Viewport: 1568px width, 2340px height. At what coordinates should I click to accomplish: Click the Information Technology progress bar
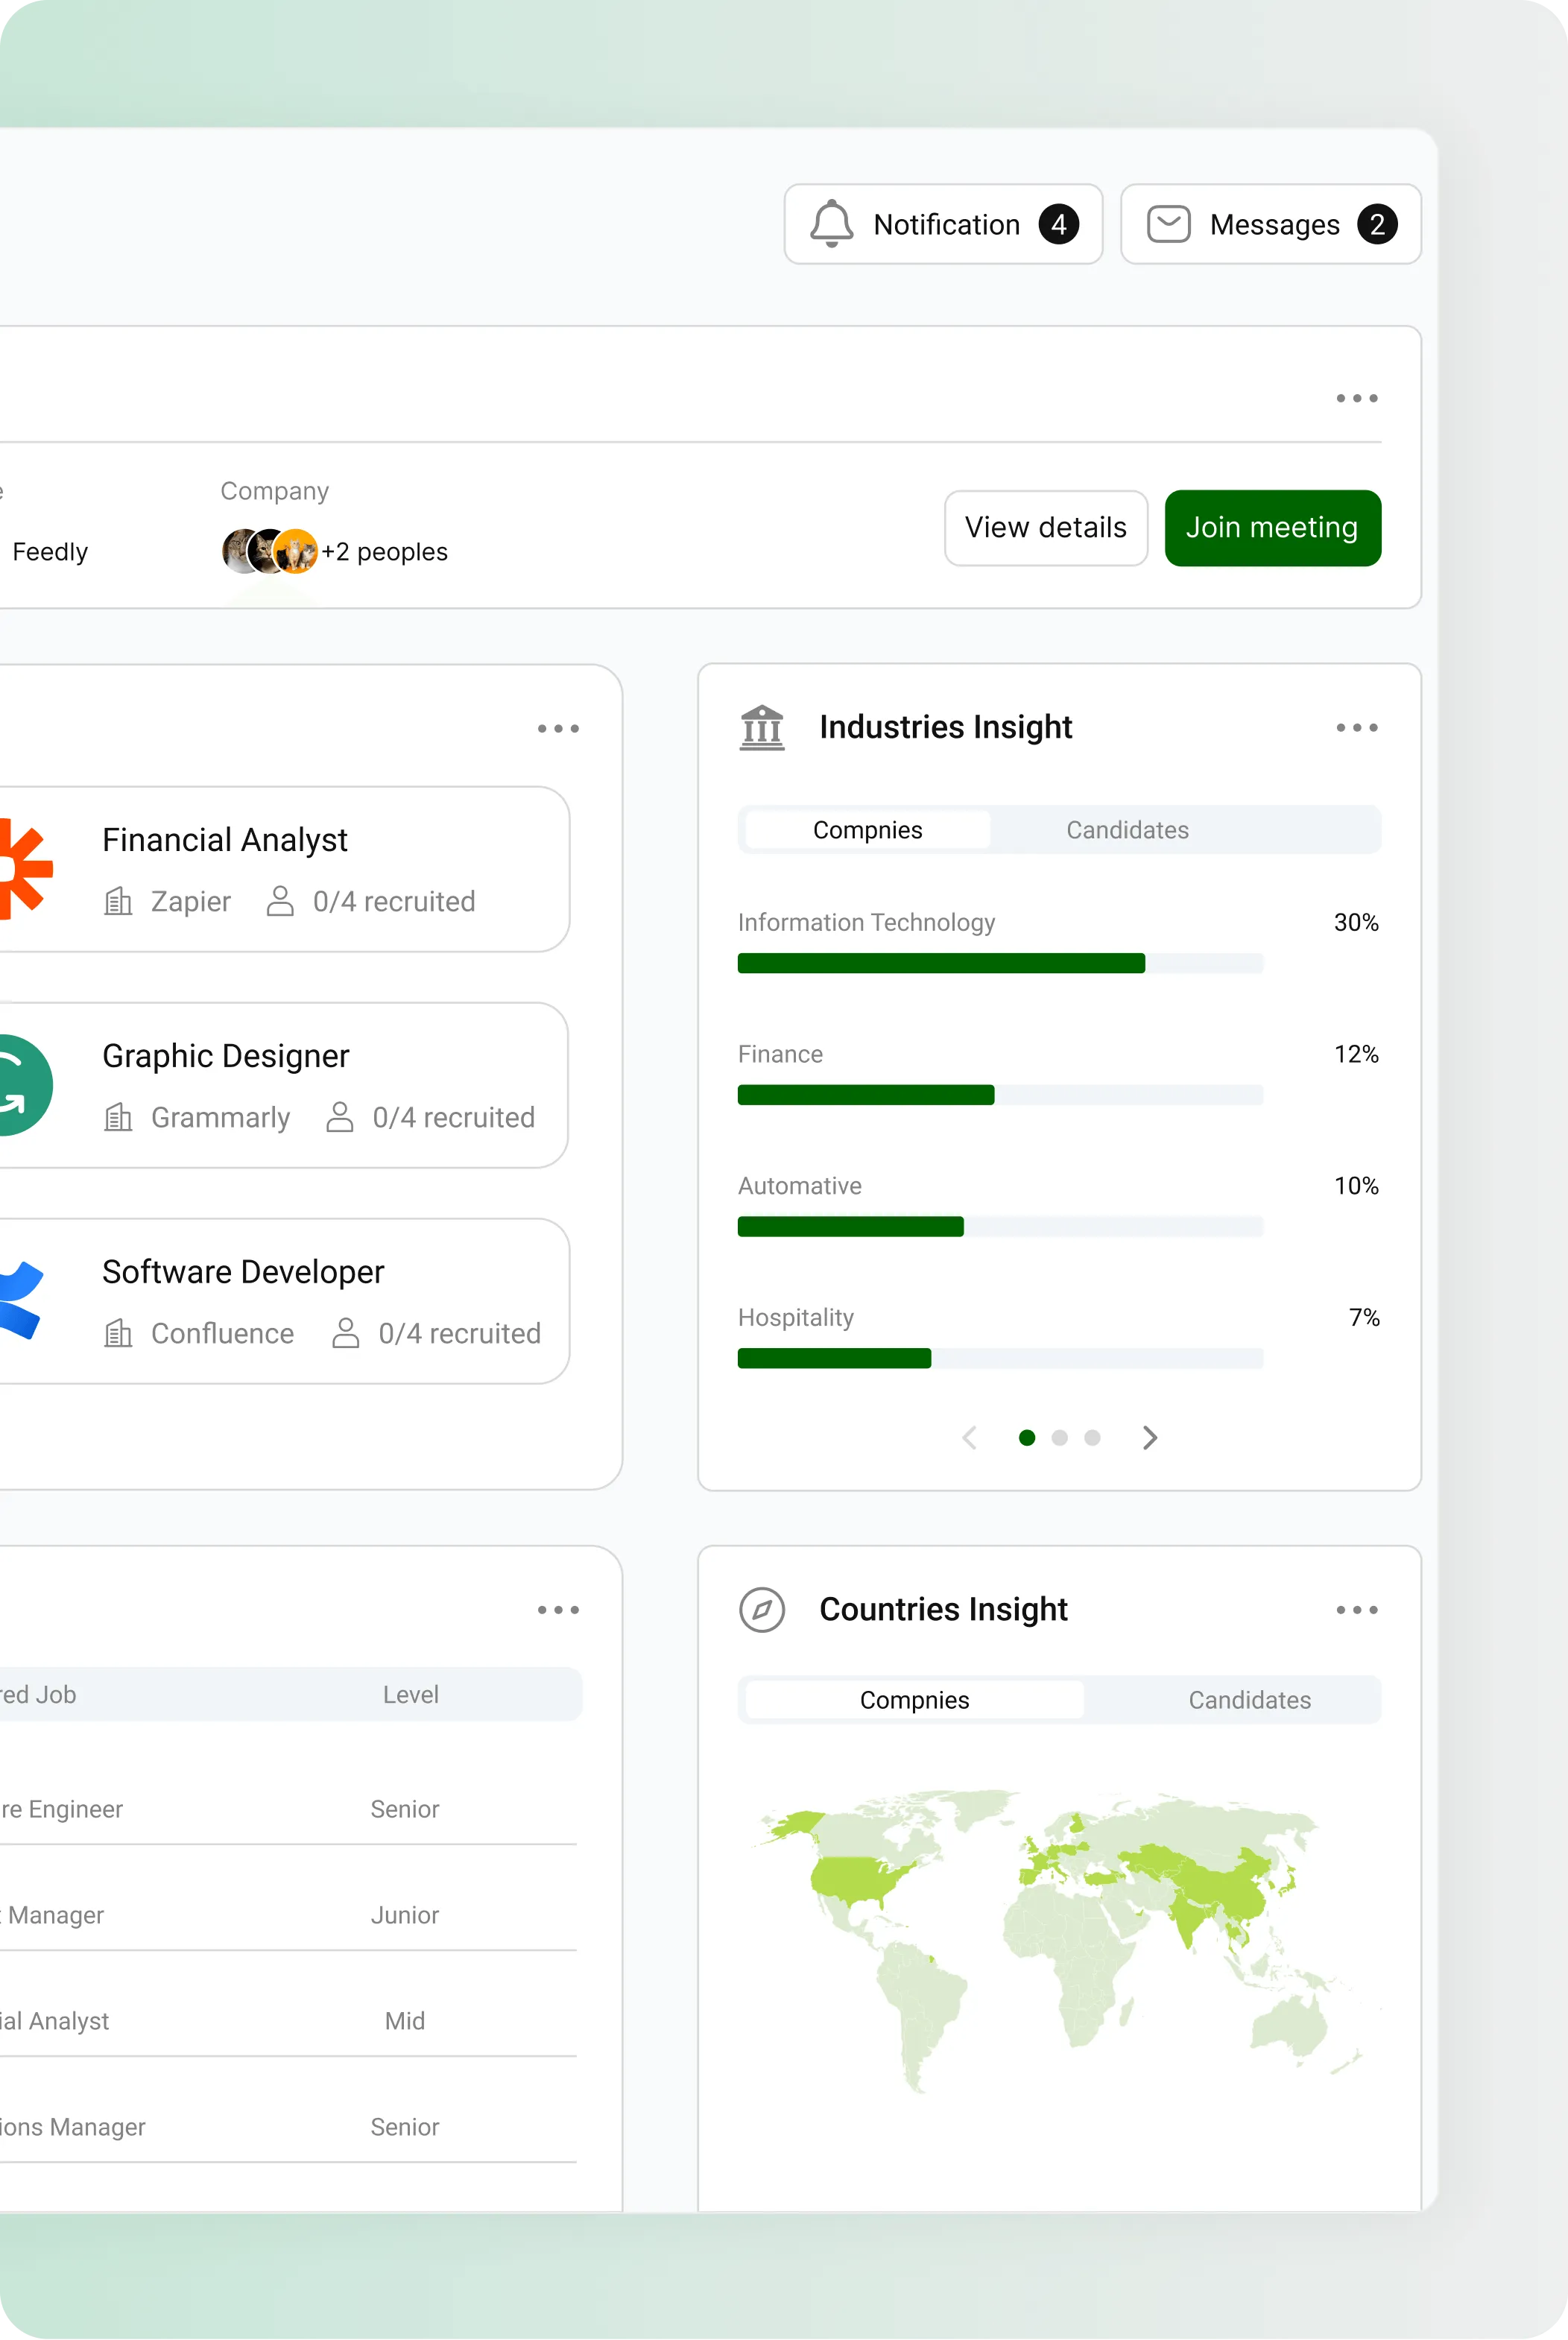point(1000,963)
